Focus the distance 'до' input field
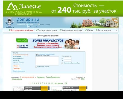The width and height of the screenshot is (123, 99). click(x=68, y=61)
